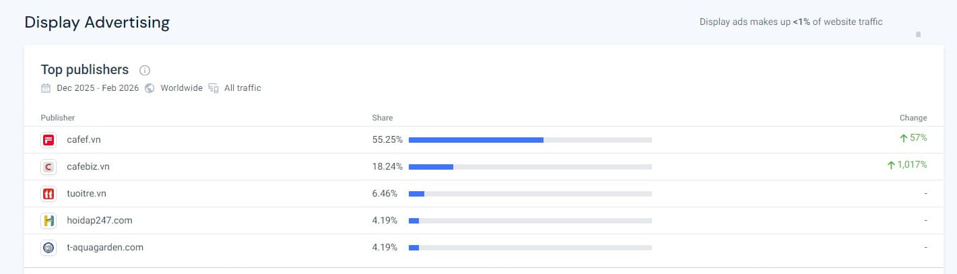Click the cafef.vn publisher favicon
The image size is (957, 274).
coord(48,140)
